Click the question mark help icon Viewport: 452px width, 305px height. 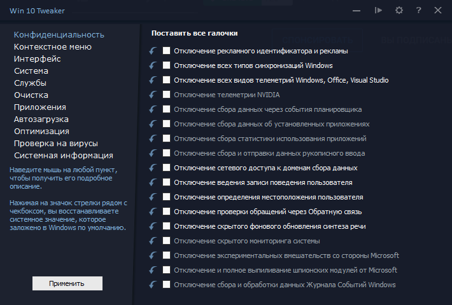418,10
